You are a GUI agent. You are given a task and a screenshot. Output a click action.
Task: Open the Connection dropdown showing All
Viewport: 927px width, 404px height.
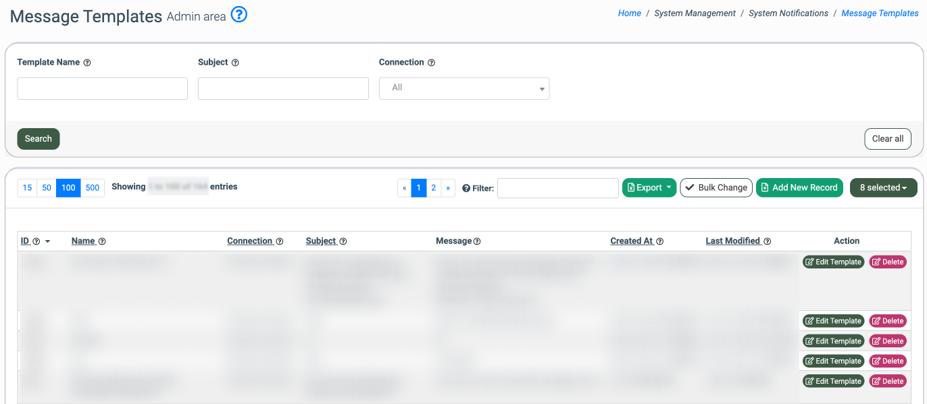tap(464, 88)
